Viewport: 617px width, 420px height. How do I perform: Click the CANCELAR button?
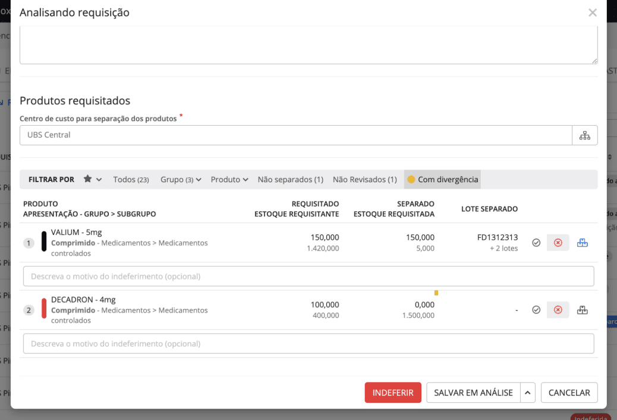[x=569, y=393]
